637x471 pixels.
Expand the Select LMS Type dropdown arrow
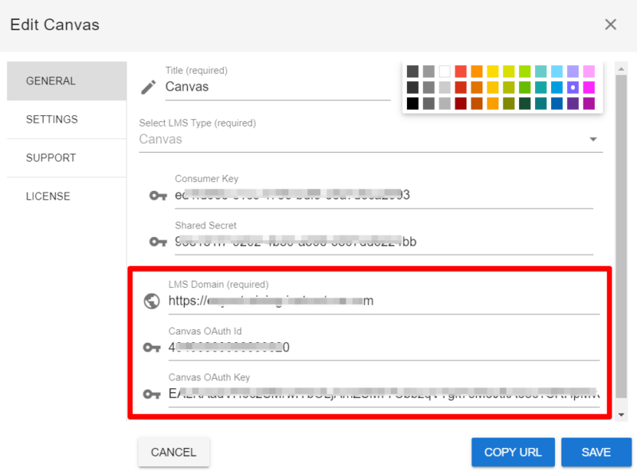tap(592, 140)
